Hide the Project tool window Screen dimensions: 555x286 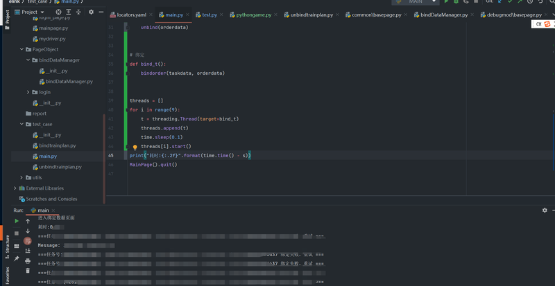[x=101, y=12]
